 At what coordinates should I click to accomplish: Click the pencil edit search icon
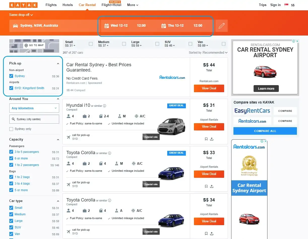point(221,26)
